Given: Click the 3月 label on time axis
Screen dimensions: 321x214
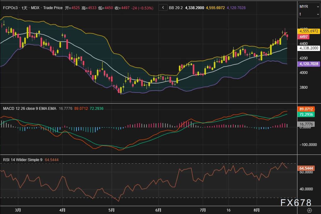Looking at the screenshot, I should tap(18, 210).
